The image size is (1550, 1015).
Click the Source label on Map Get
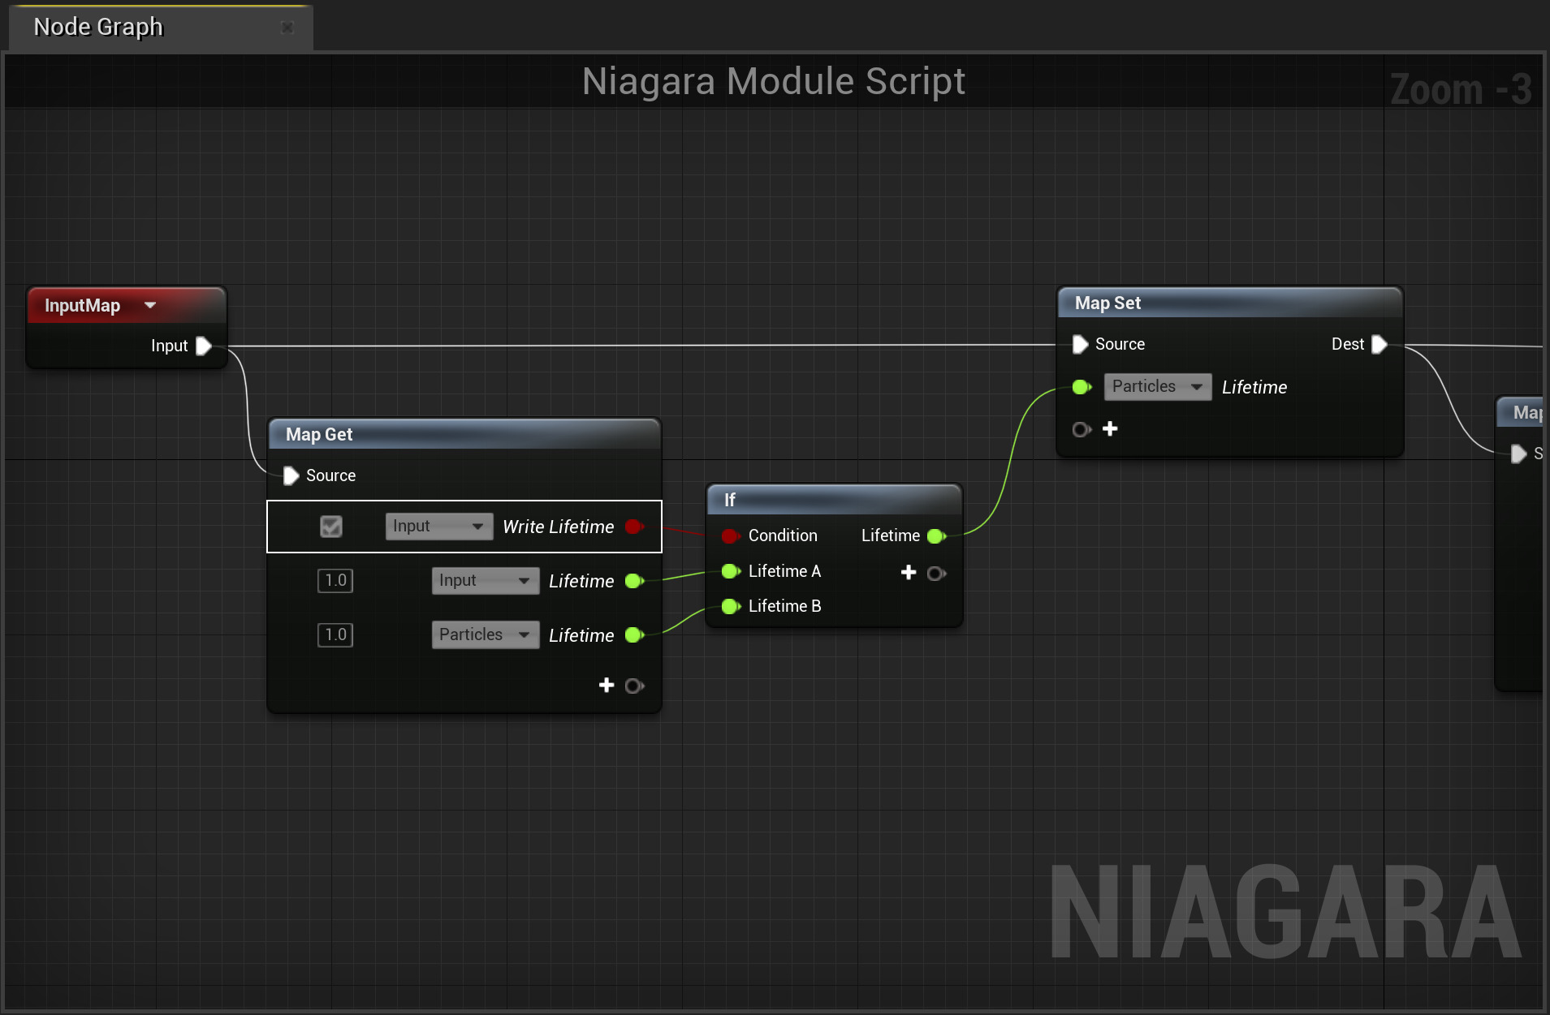click(x=330, y=475)
